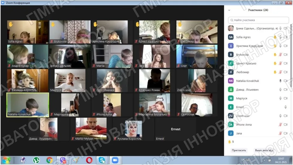Viewport: 293px width, 165px height.
Task: Click the Выкл. весь звук button
Action: pos(264,150)
